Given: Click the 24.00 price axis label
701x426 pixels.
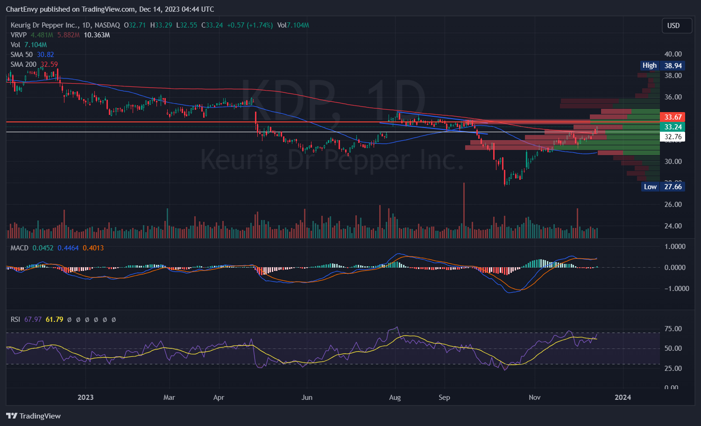Looking at the screenshot, I should [x=673, y=226].
